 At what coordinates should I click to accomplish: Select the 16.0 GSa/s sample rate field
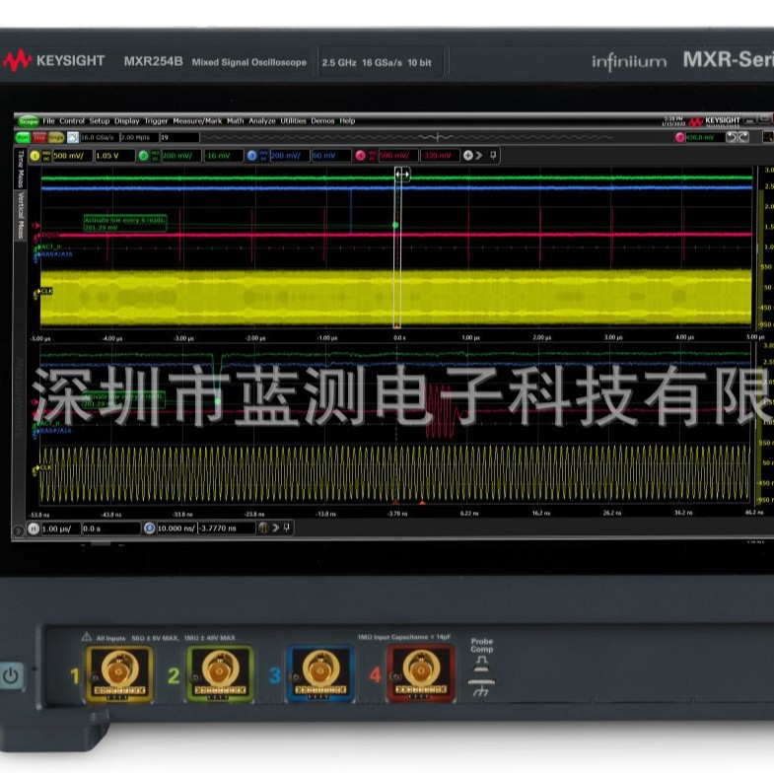tap(100, 138)
